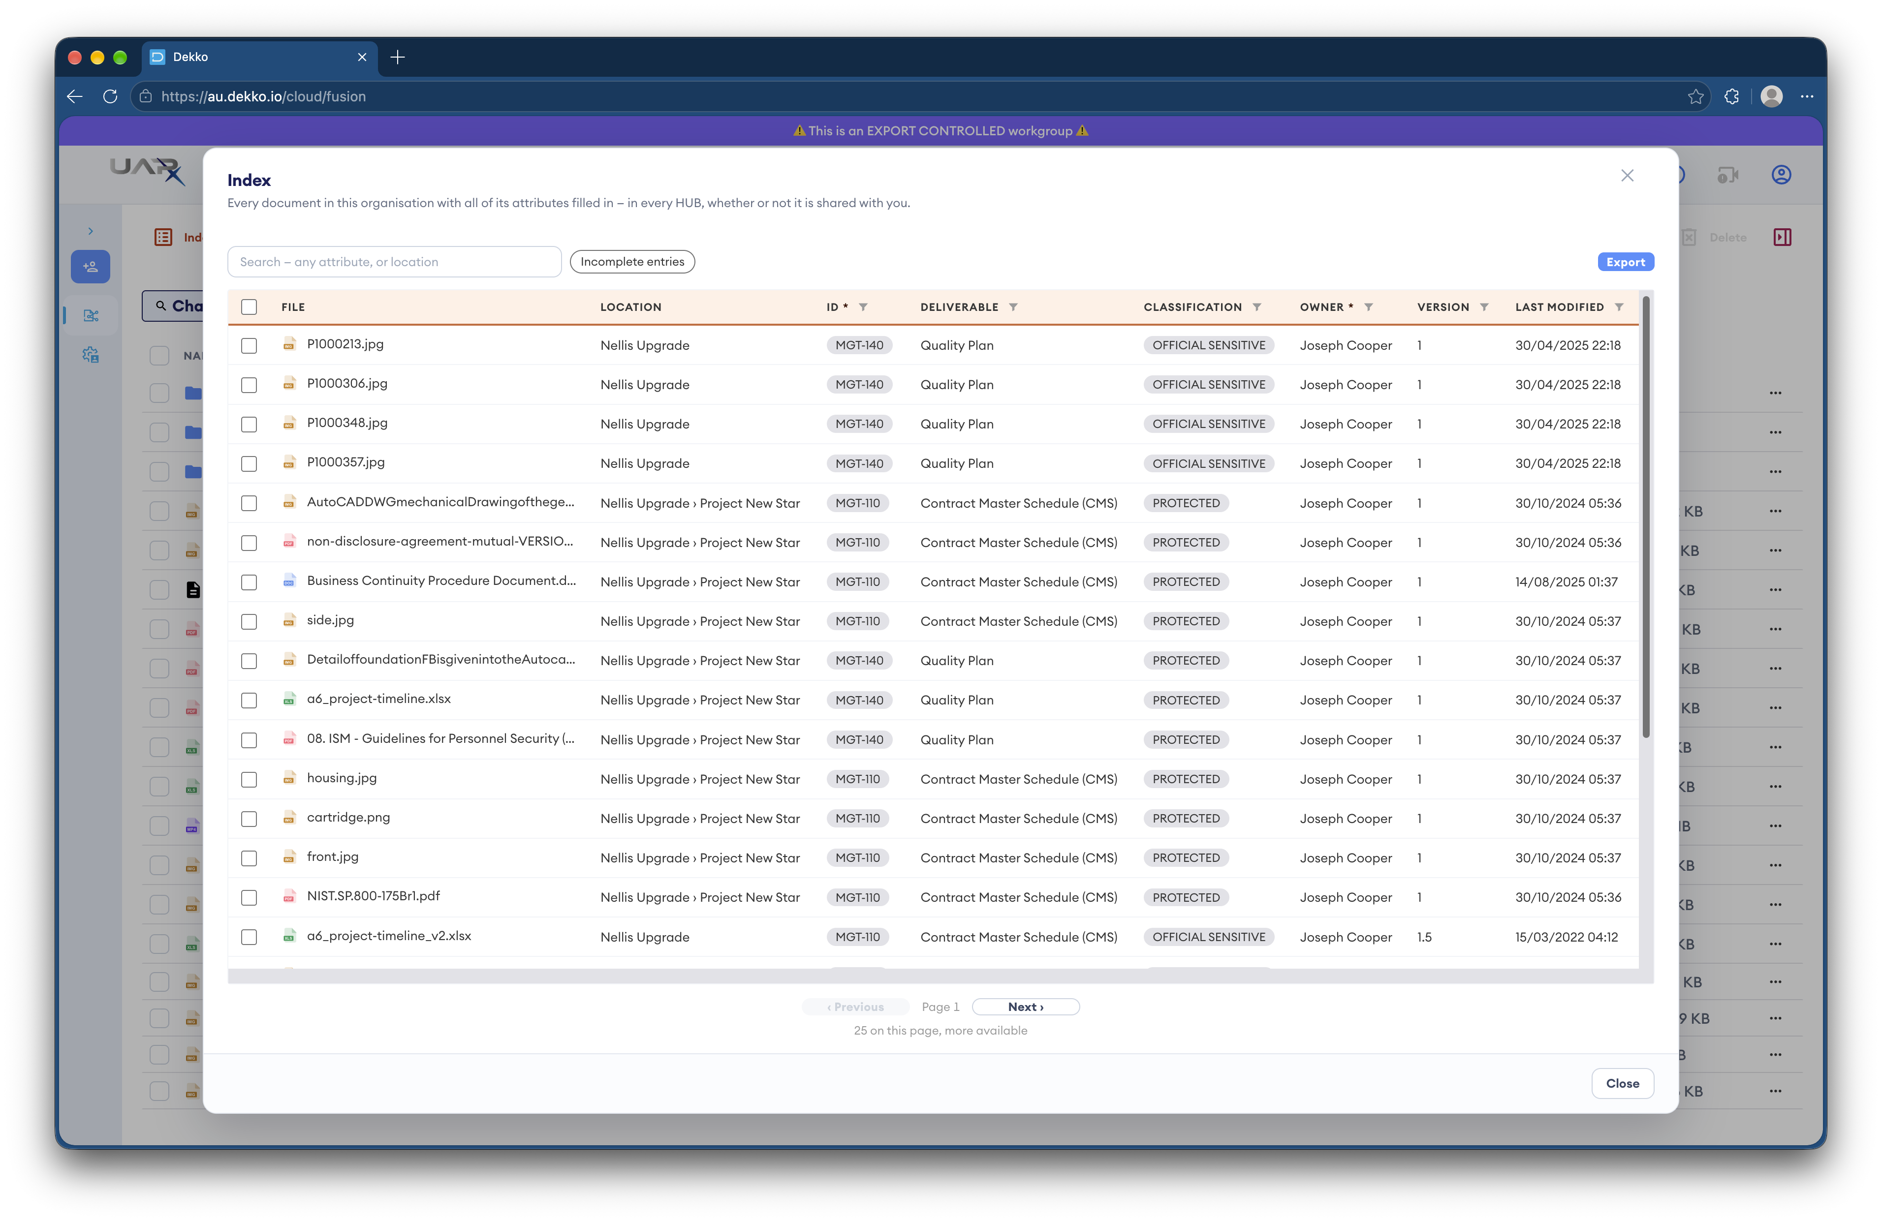Open the settings gear sidebar icon
Image resolution: width=1882 pixels, height=1222 pixels.
click(x=91, y=355)
